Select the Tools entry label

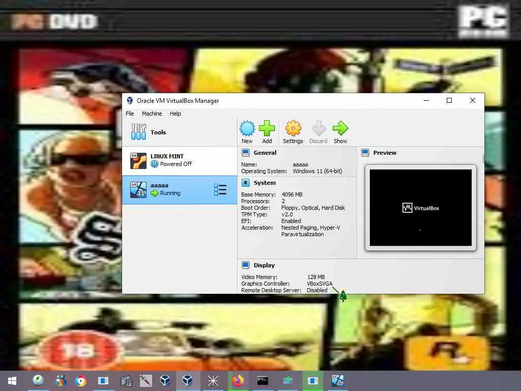click(158, 132)
